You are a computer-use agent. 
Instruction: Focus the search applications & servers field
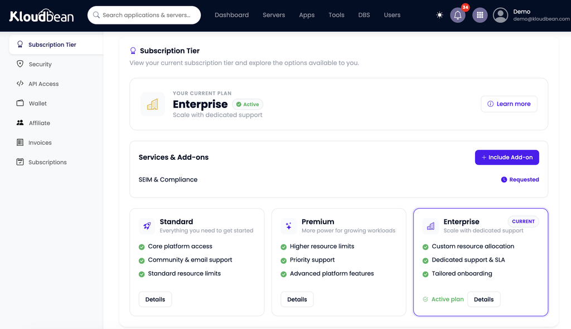tap(144, 15)
